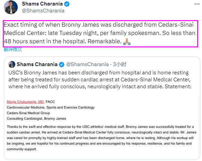202x161 pixels.
Task: Click statement paragraph beginning 'Thanks to the swift'
Action: tap(101, 138)
